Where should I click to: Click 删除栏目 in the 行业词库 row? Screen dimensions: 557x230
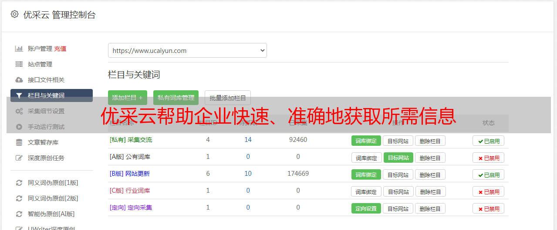coord(431,191)
